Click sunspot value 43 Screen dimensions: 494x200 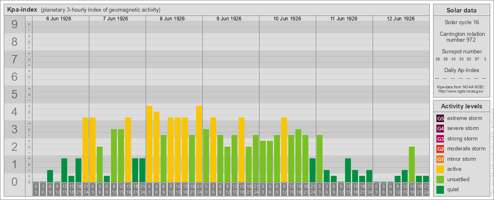[x=454, y=59]
